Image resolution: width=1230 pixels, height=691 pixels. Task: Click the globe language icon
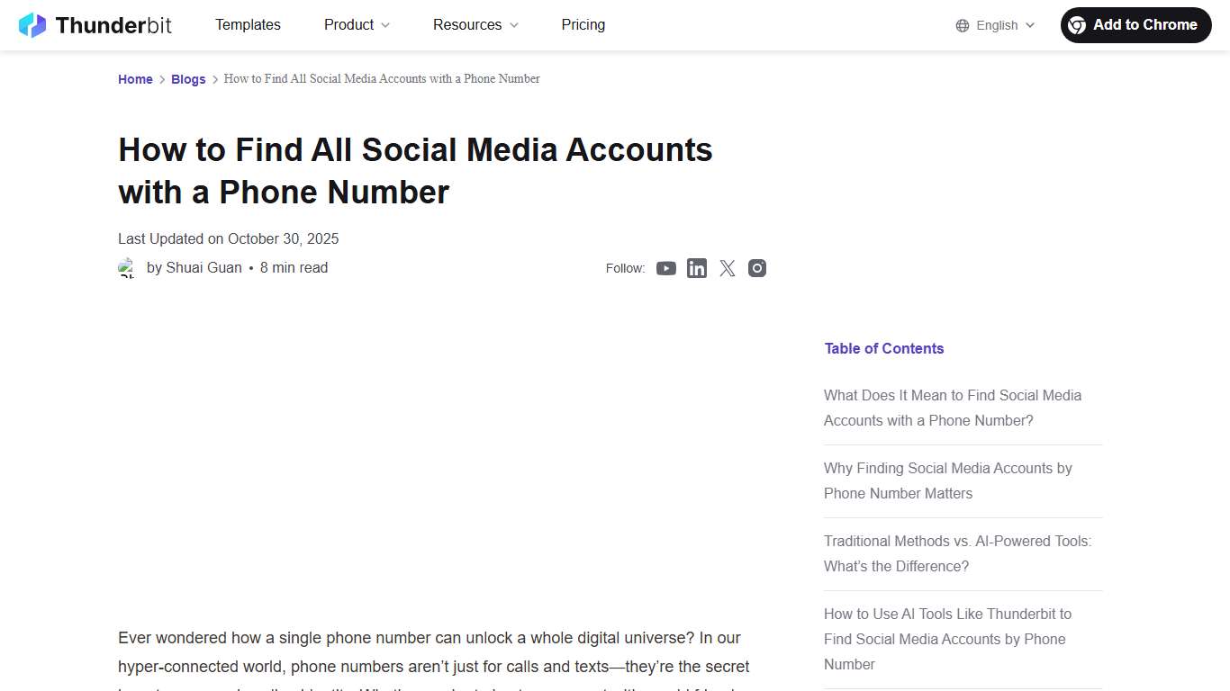coord(960,25)
